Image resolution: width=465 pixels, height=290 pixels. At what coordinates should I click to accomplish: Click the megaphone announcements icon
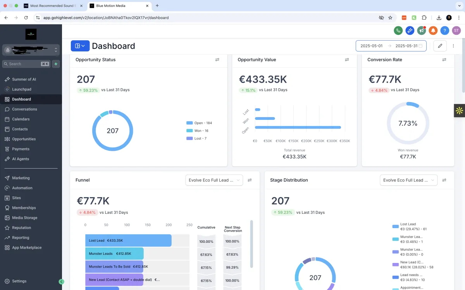coord(422,31)
